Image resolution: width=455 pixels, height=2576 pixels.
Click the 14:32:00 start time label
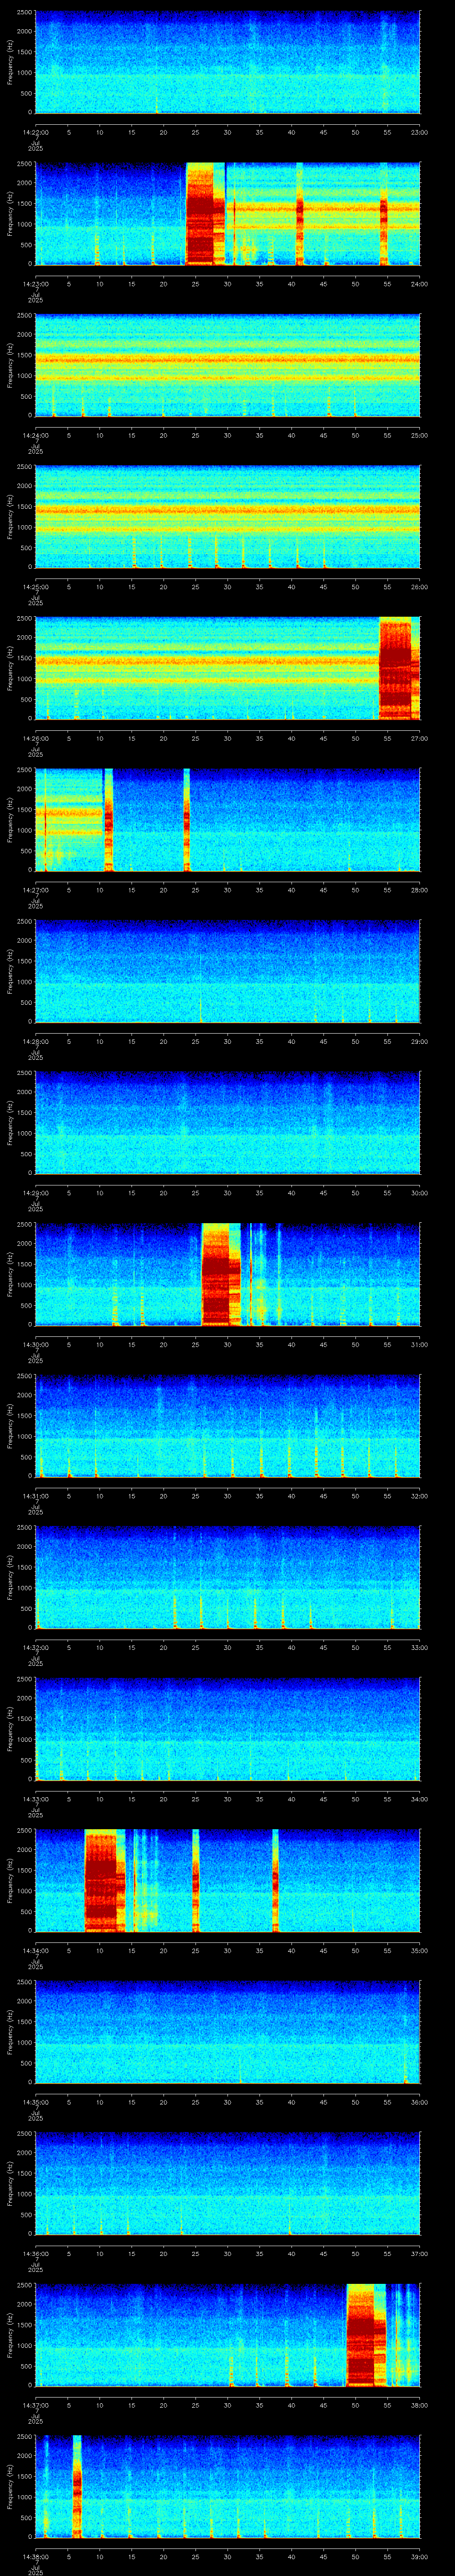click(x=35, y=1647)
